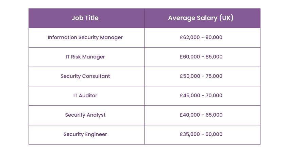The image size is (289, 153).
Task: Click the 90,000 upper salary figure
Action: (214, 37)
